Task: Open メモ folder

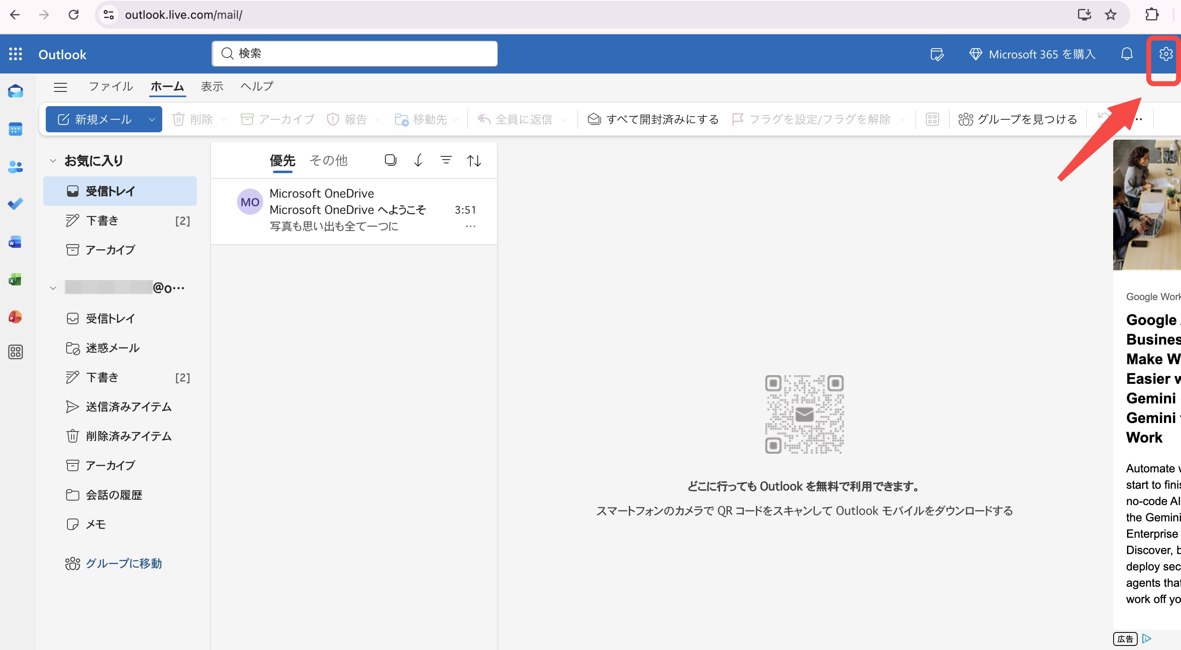Action: click(x=120, y=524)
